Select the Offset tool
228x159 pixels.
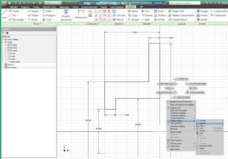[x=159, y=20]
